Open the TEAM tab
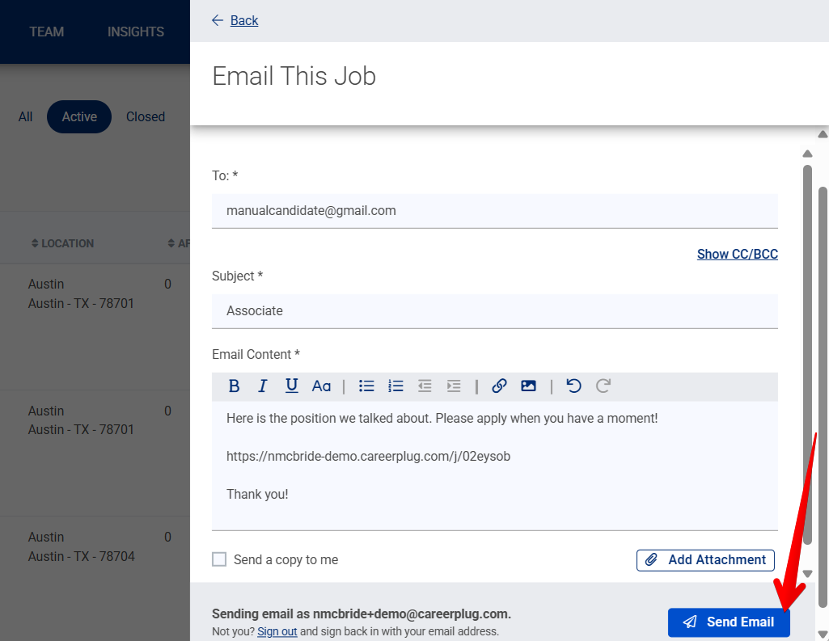 tap(47, 32)
